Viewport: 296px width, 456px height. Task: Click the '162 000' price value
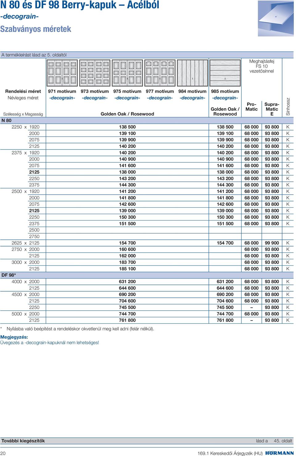pyautogui.click(x=127, y=256)
